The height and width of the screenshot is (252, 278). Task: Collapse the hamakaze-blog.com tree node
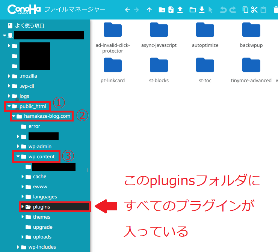click(x=14, y=116)
